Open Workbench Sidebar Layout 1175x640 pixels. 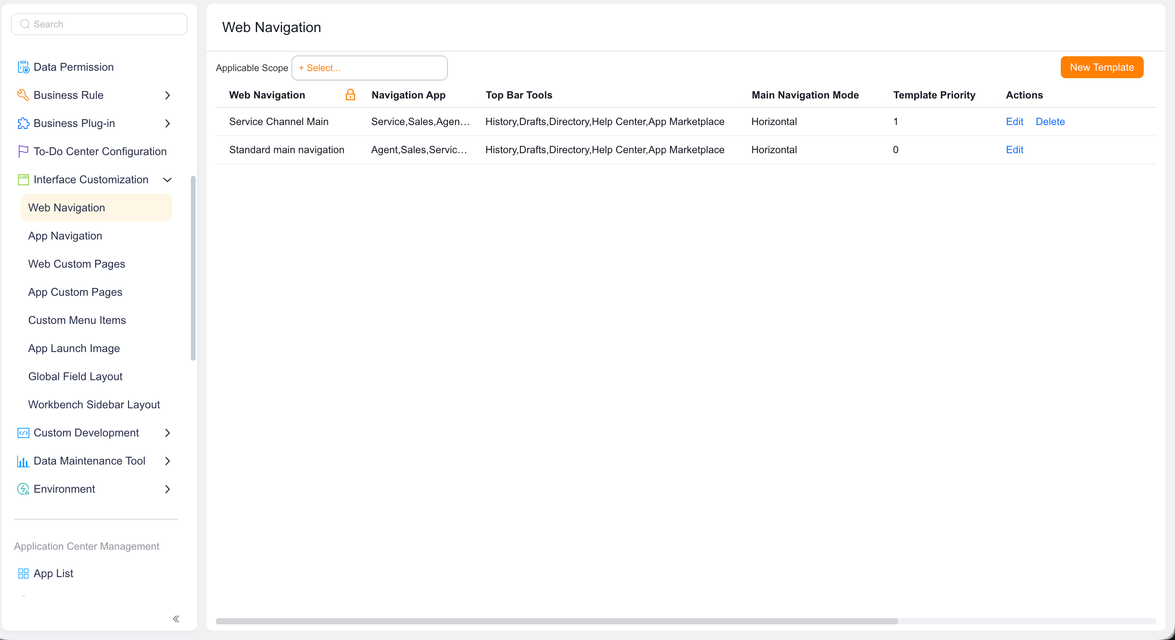pos(94,404)
